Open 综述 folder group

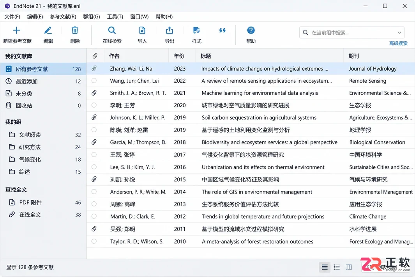pyautogui.click(x=43, y=172)
